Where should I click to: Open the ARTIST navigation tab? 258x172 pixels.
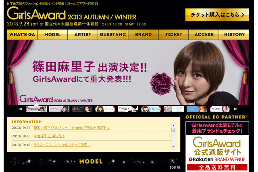(83, 35)
